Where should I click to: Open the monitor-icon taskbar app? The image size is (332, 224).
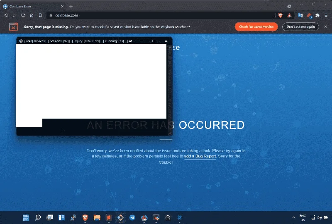click(x=156, y=217)
